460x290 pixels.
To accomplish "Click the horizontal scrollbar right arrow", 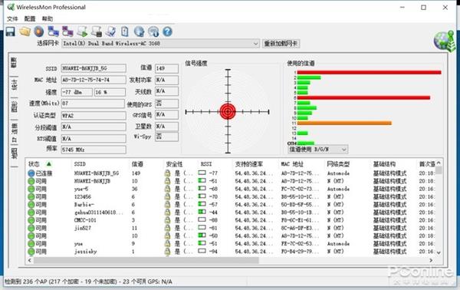I will (x=431, y=260).
